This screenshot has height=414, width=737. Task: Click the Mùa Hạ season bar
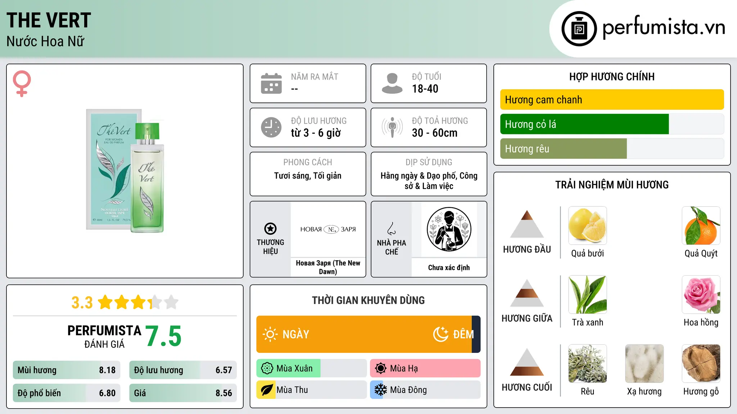tap(425, 368)
